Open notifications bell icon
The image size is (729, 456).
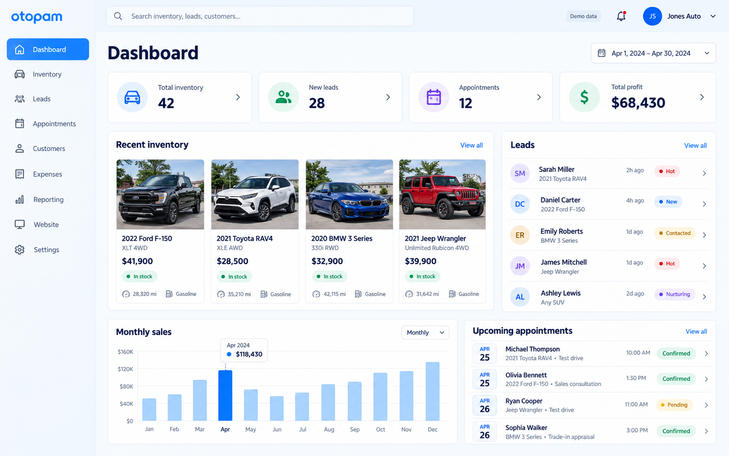point(621,16)
